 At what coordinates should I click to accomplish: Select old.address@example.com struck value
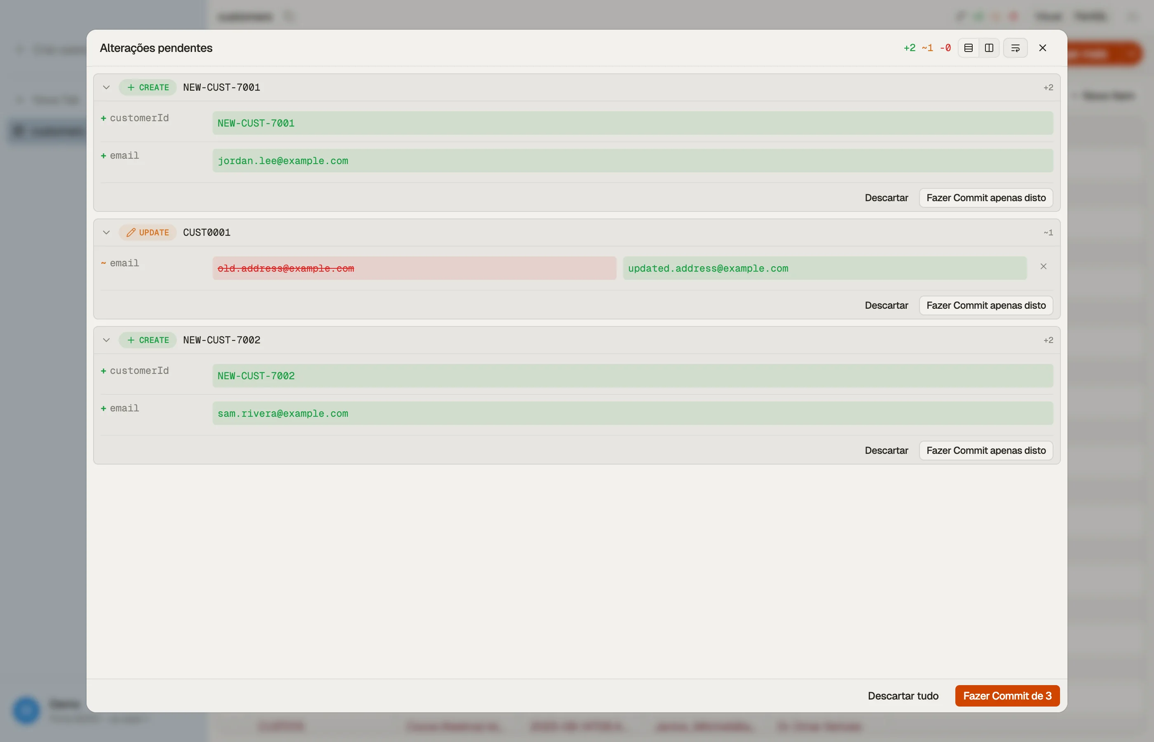coord(414,268)
